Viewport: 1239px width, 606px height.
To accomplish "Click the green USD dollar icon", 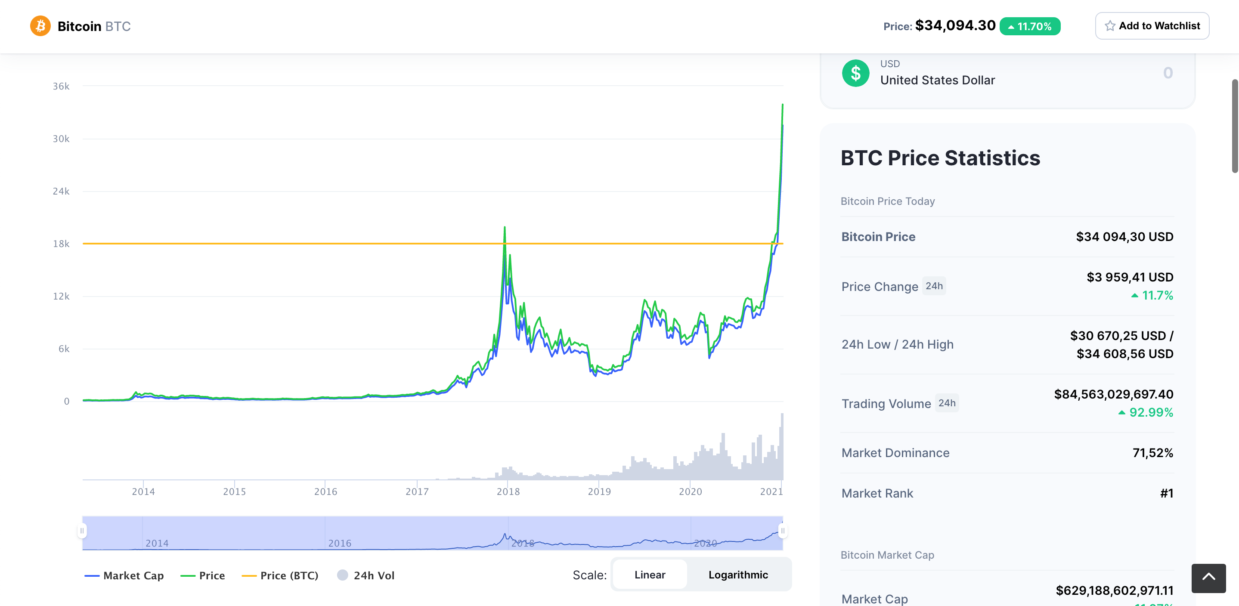I will click(x=855, y=73).
